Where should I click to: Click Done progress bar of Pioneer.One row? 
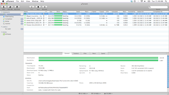coord(58,25)
